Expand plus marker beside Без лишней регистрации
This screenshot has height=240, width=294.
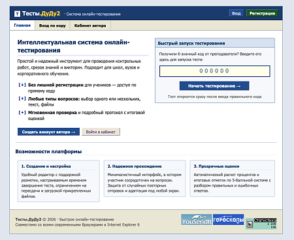click(22, 85)
